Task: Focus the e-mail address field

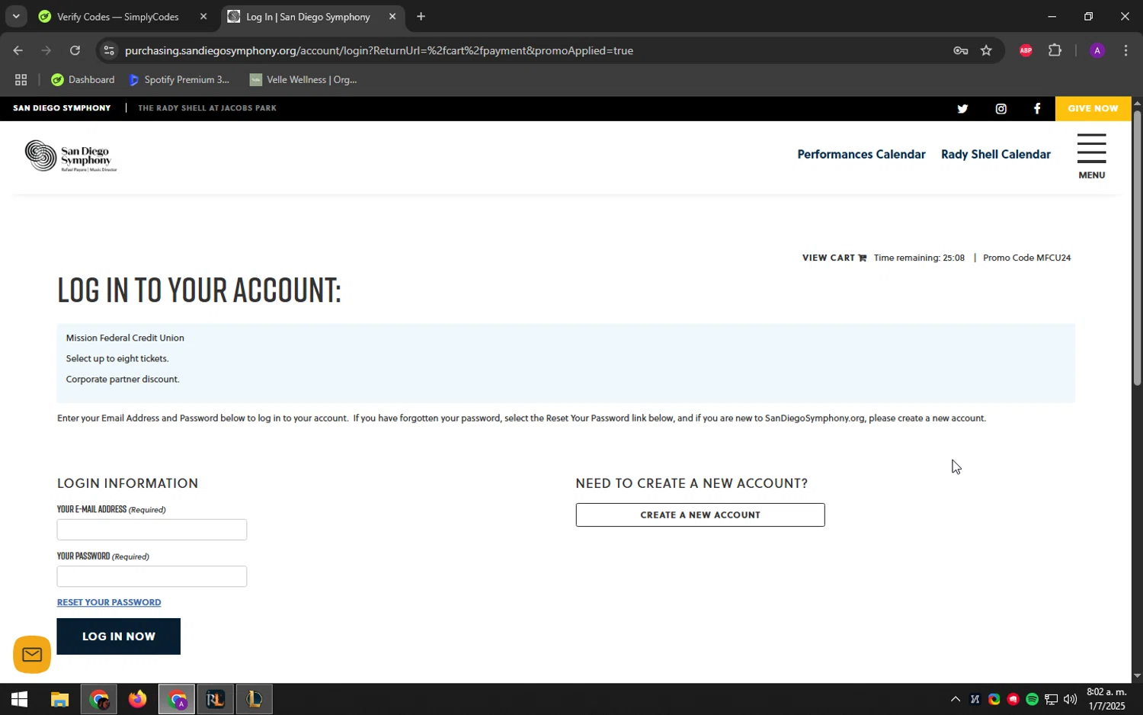Action: 152,530
